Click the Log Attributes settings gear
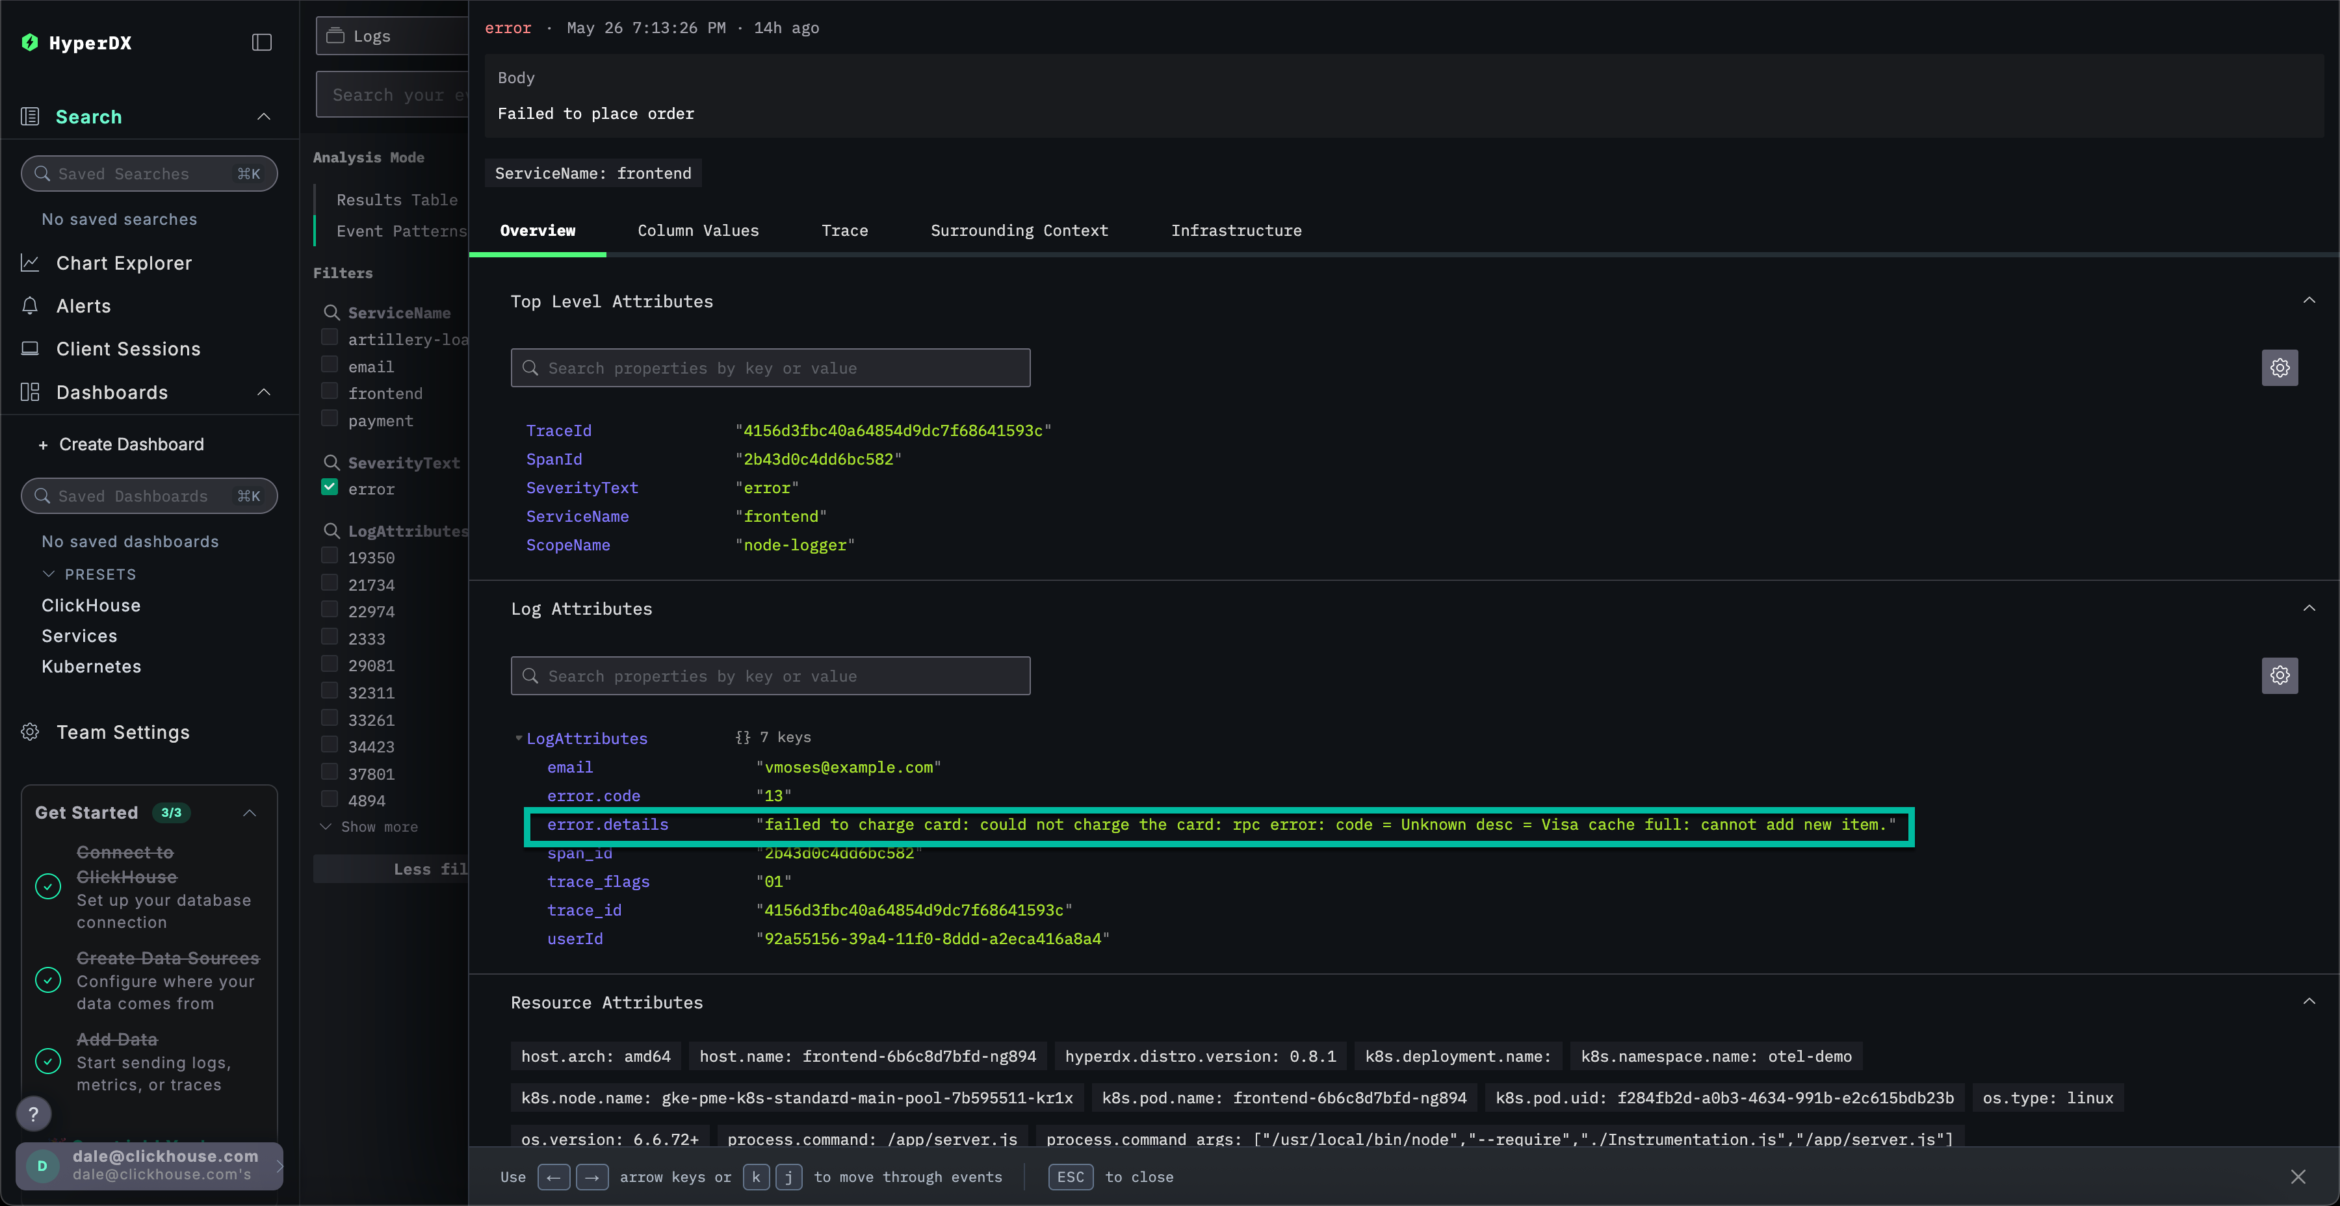2340x1206 pixels. pyautogui.click(x=2279, y=676)
